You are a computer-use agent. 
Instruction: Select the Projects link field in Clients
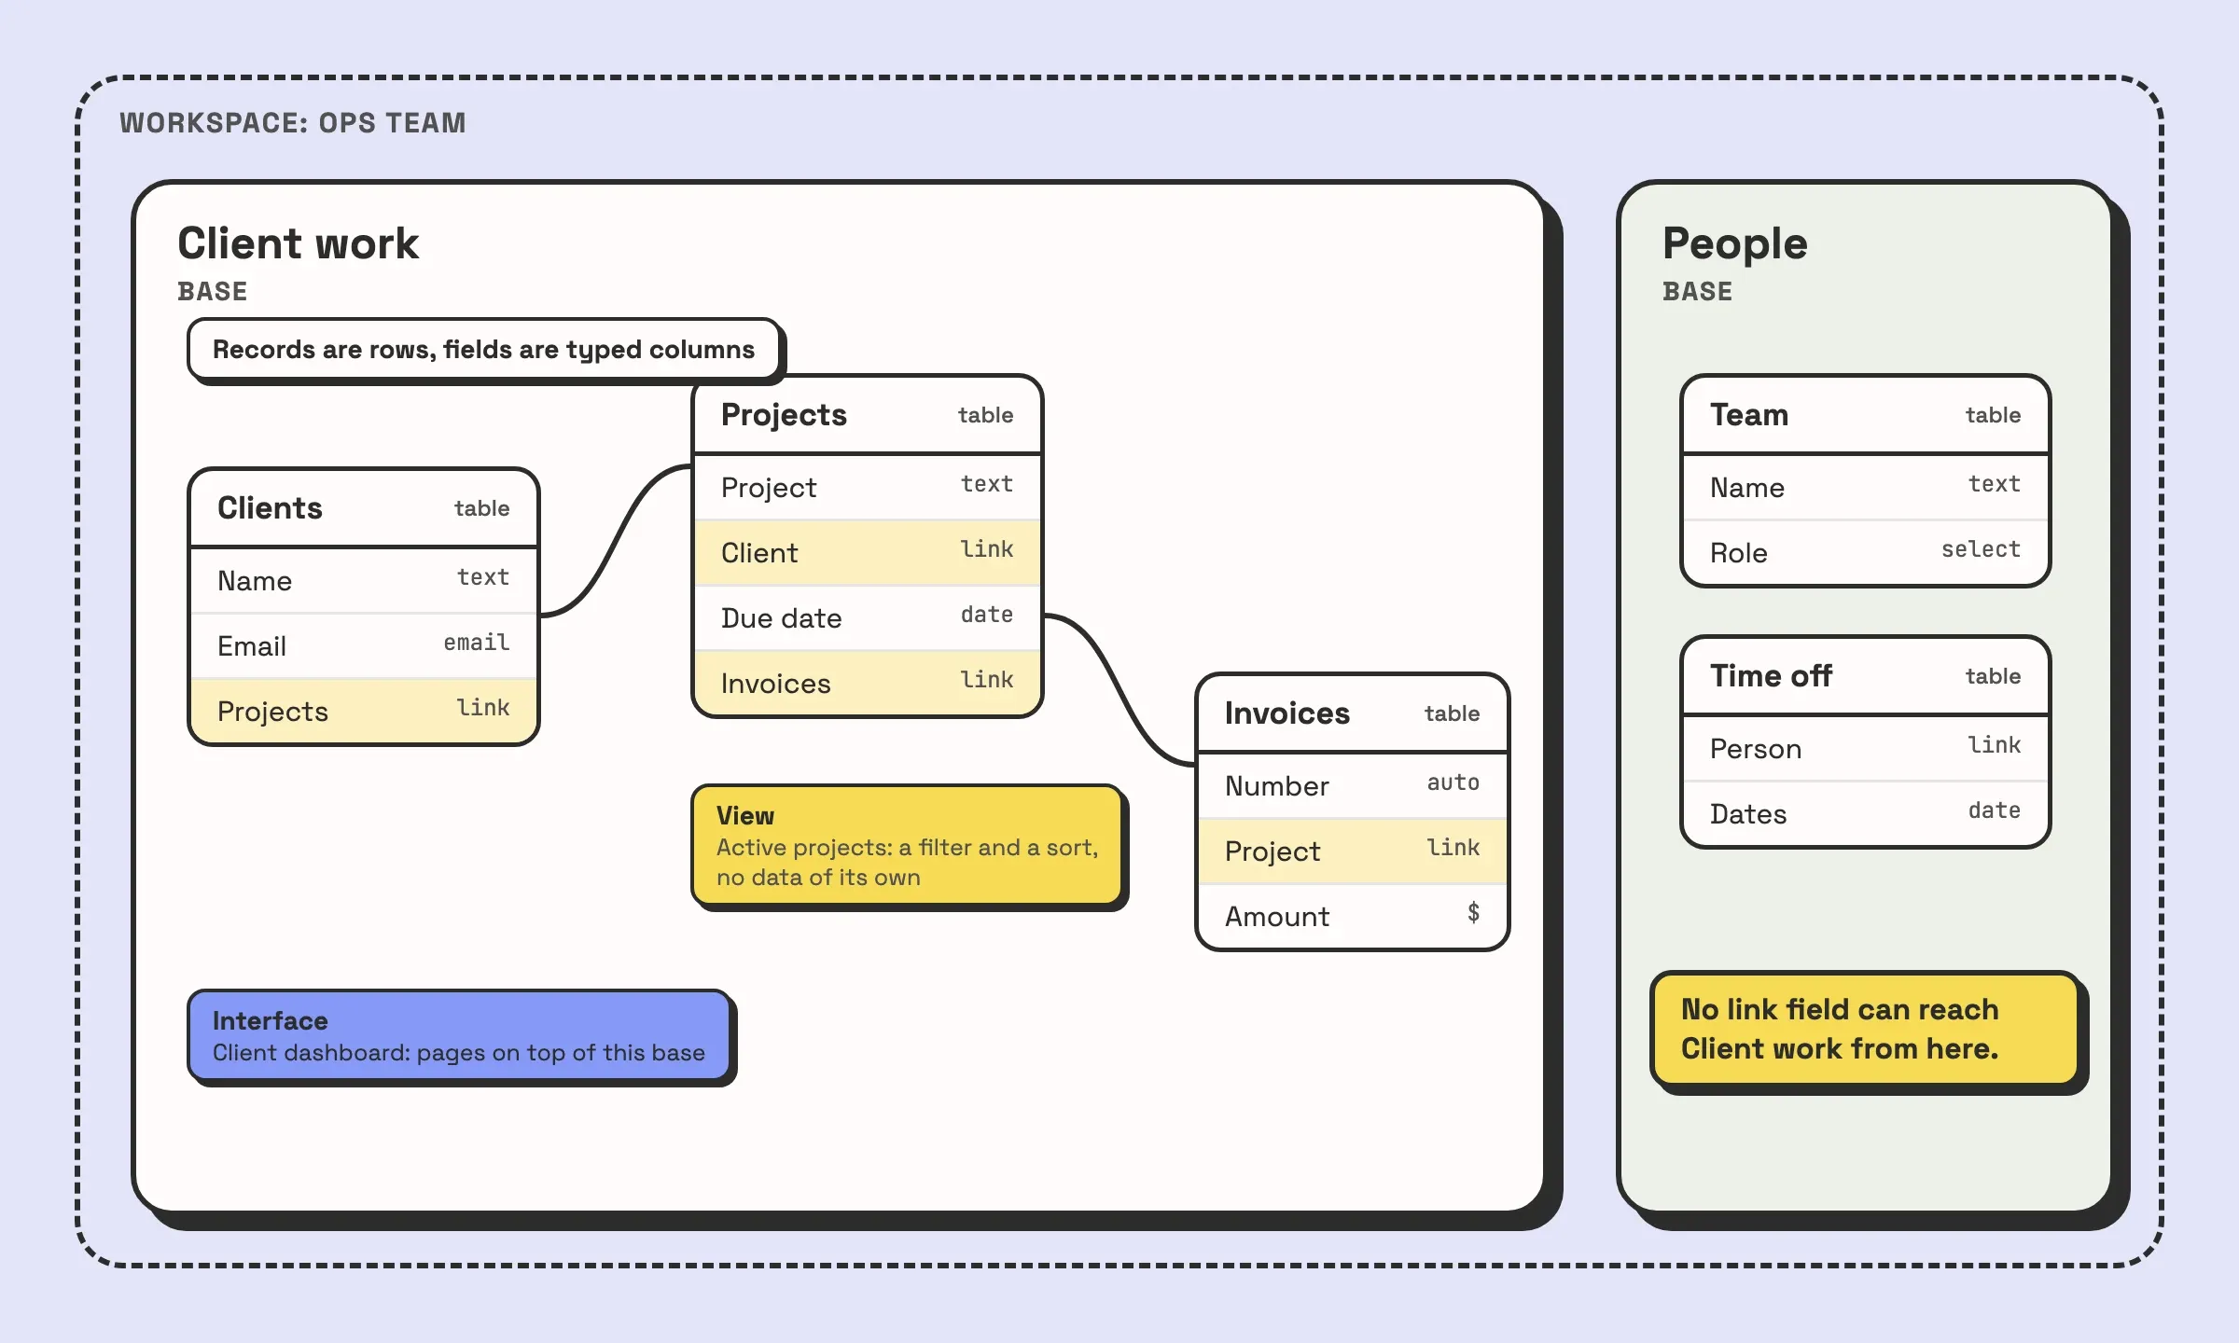point(364,711)
